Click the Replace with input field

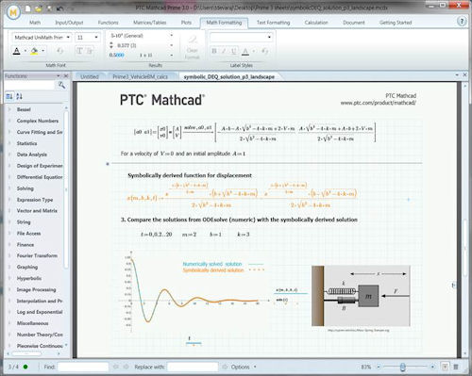[x=193, y=367]
